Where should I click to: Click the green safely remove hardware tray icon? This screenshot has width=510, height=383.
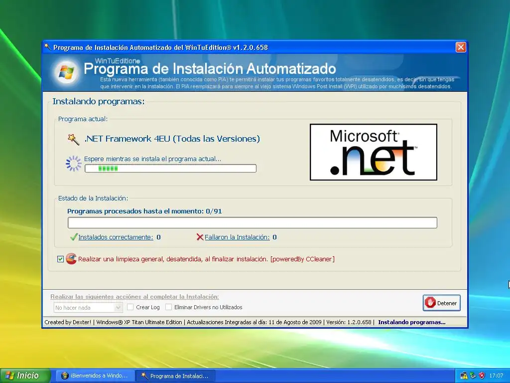tap(473, 376)
